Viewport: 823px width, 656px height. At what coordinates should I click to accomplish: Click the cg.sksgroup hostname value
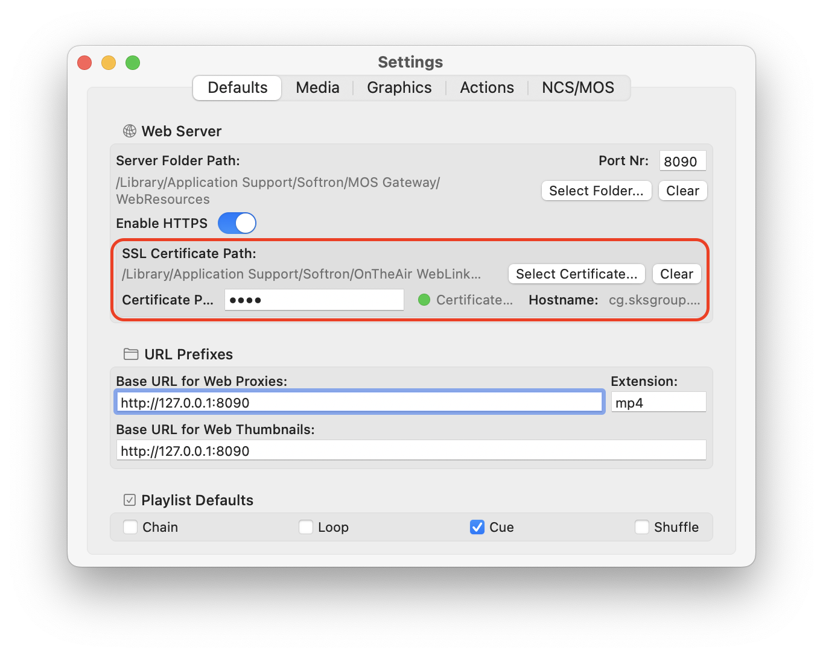pyautogui.click(x=655, y=300)
